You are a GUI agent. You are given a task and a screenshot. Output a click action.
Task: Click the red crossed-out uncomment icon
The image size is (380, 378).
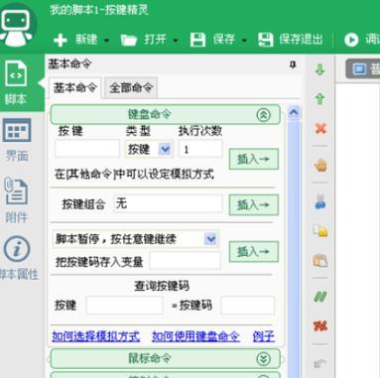pyautogui.click(x=320, y=326)
